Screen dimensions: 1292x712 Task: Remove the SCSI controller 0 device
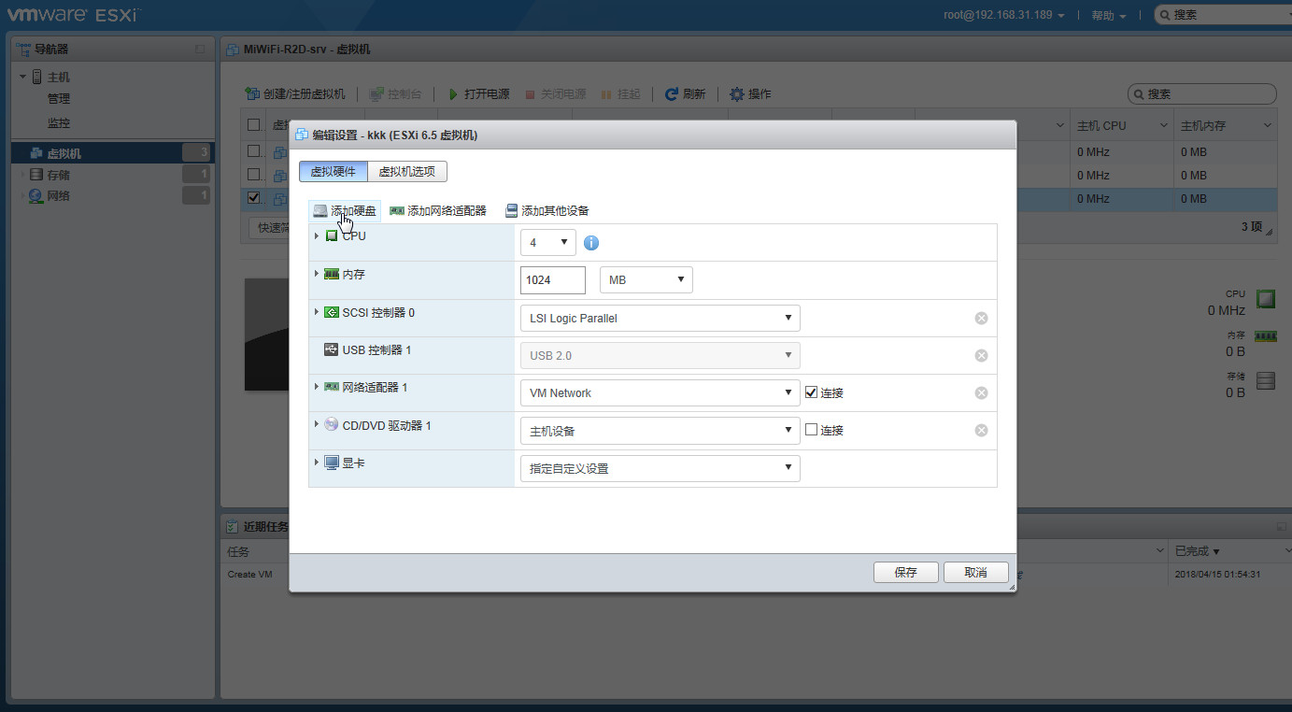[981, 319]
